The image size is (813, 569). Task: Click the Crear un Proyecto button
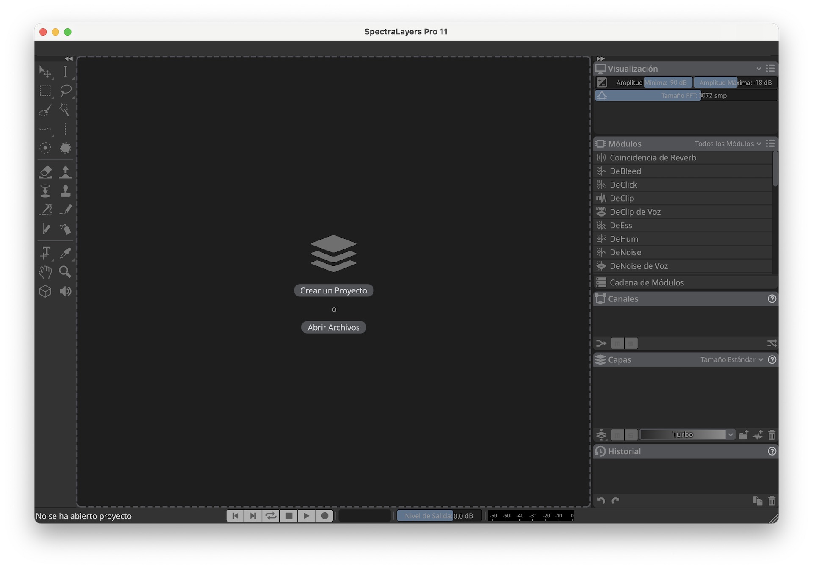tap(334, 290)
